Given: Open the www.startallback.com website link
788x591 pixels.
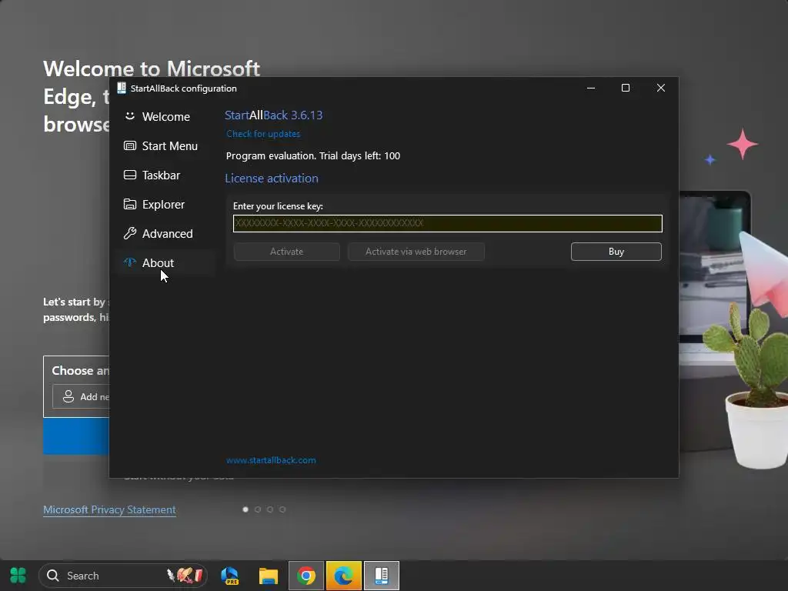Looking at the screenshot, I should click(x=271, y=460).
